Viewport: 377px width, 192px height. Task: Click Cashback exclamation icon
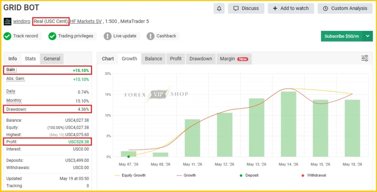point(151,36)
